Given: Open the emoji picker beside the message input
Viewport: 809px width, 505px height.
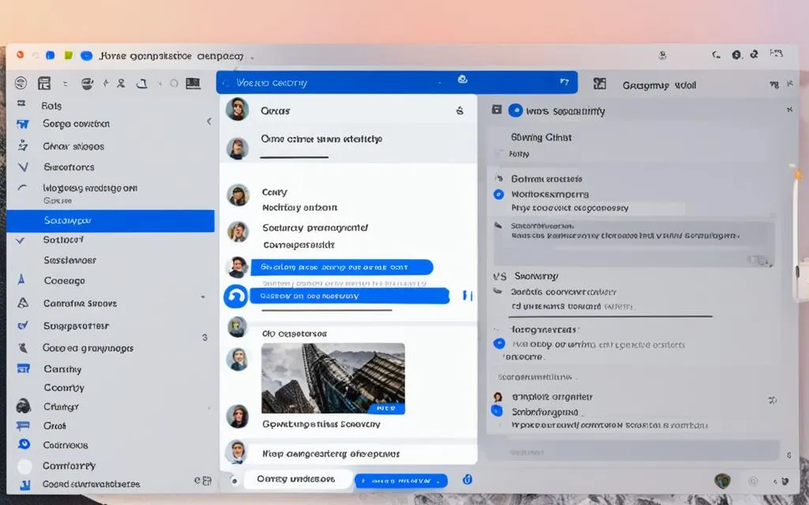Looking at the screenshot, I should [x=466, y=479].
